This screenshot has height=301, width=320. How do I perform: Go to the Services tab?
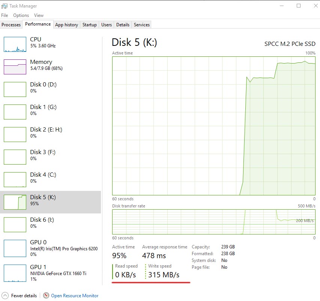[x=142, y=25]
